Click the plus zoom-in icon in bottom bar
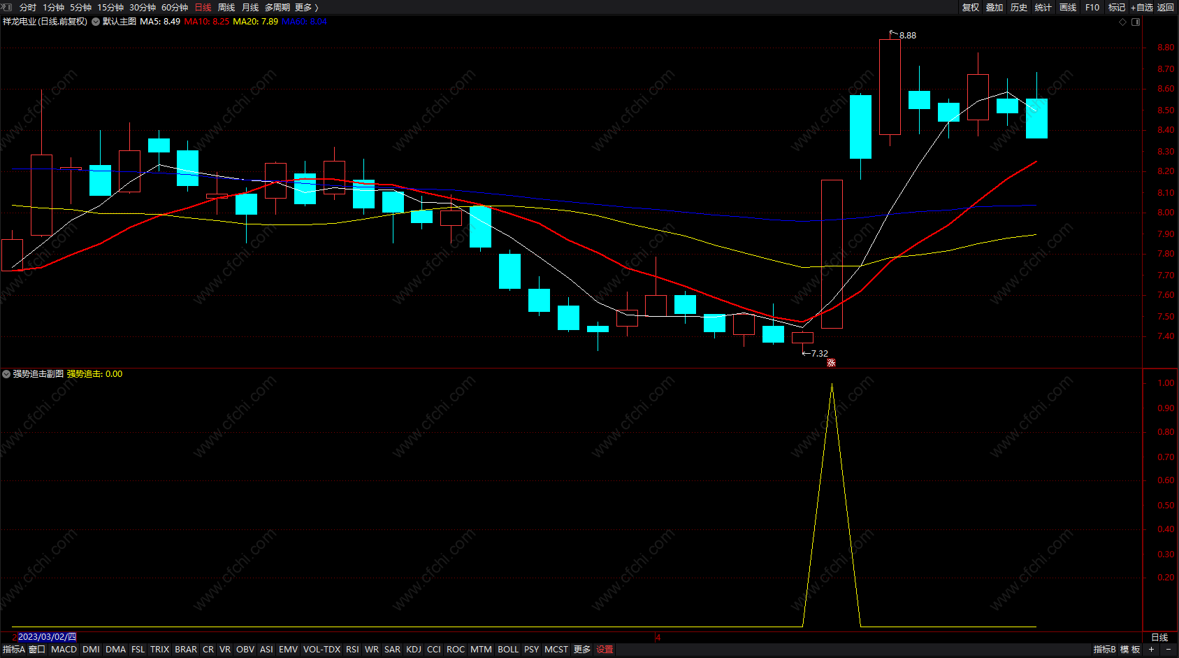 click(1151, 649)
